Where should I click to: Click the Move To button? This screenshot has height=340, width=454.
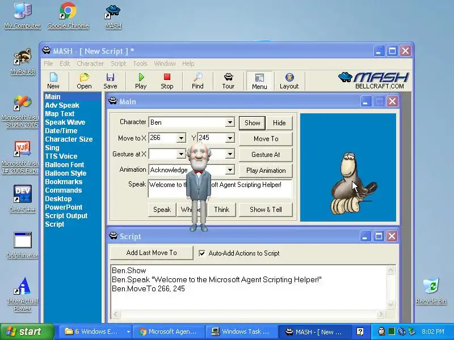(x=266, y=139)
